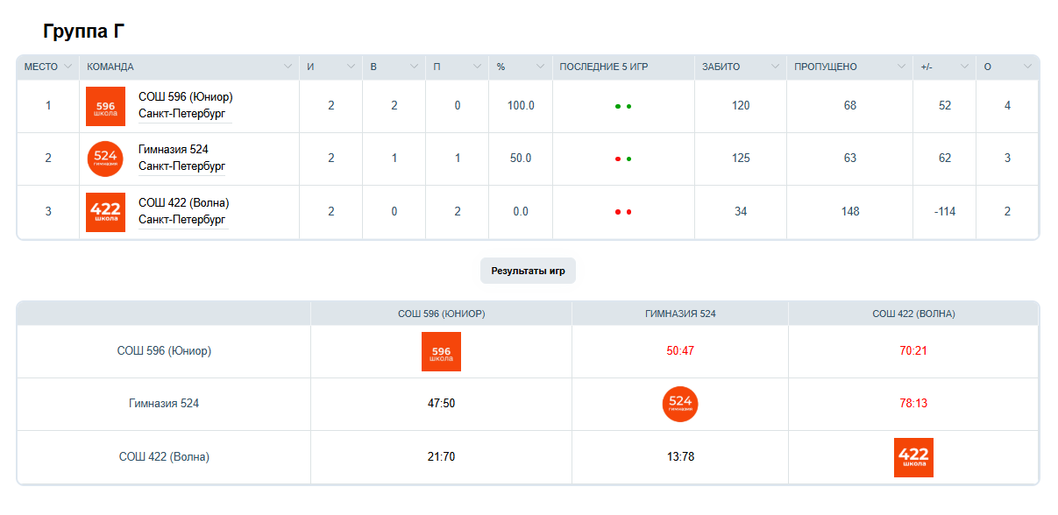
Task: Sort table by ЗАБИТО column
Action: (x=776, y=67)
